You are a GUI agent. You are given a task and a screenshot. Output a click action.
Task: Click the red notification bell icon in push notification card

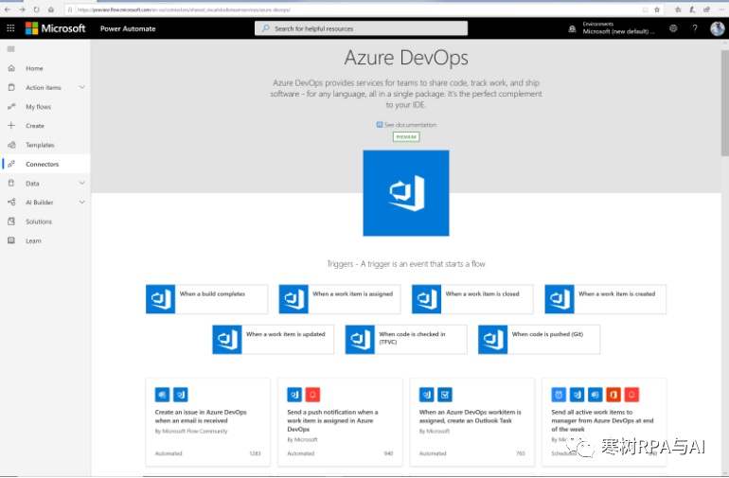[x=312, y=395]
